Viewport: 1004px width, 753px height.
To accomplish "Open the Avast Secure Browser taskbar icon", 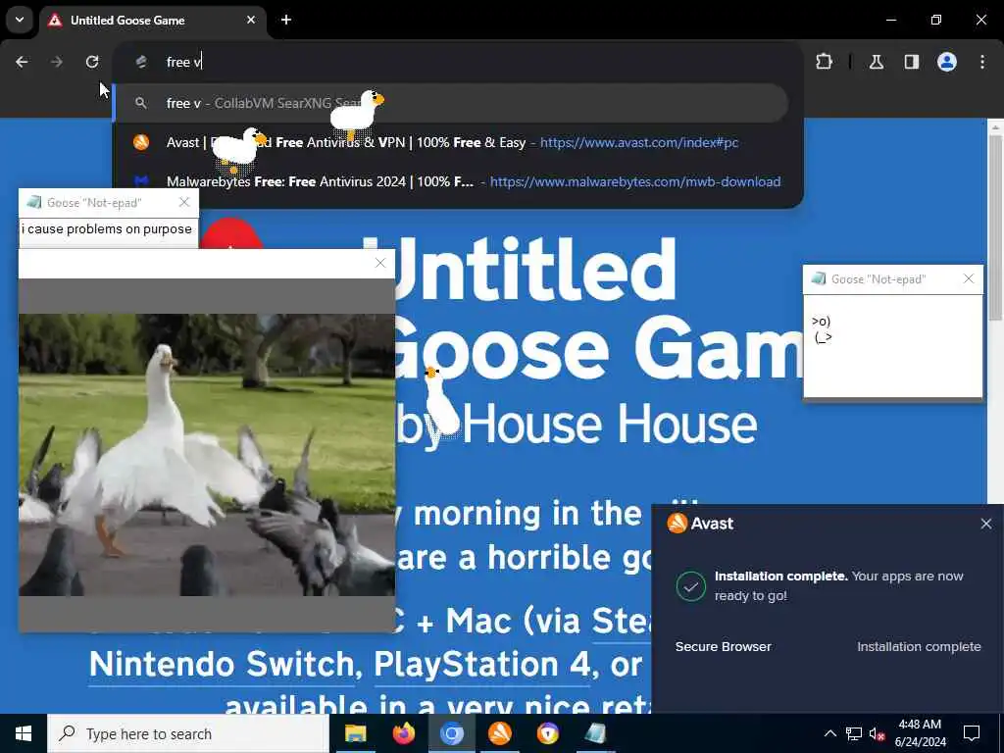I will (x=547, y=733).
